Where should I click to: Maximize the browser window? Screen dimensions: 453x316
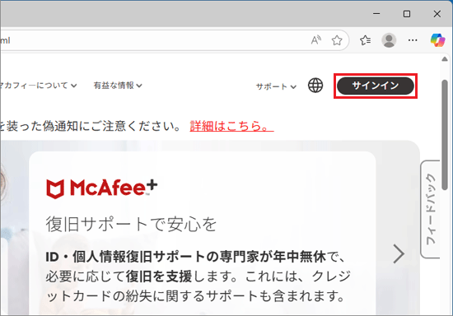click(x=407, y=13)
